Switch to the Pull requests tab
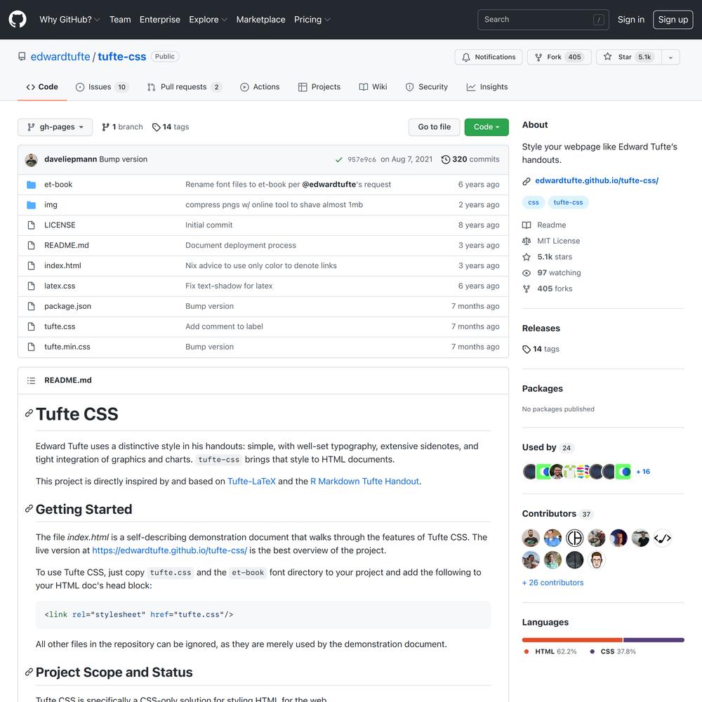This screenshot has width=702, height=702. (184, 87)
